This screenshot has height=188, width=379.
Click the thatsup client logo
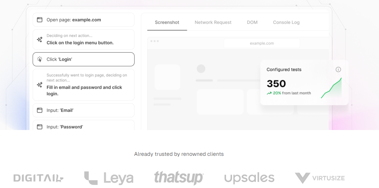tap(179, 178)
